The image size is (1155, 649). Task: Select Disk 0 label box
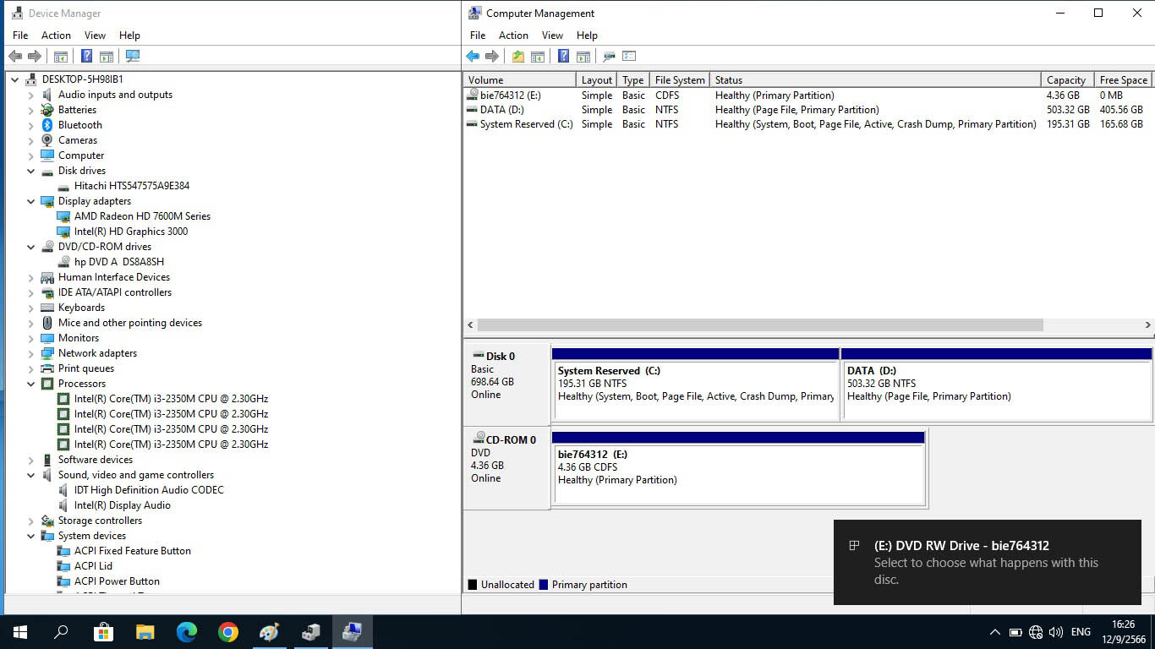coord(506,384)
